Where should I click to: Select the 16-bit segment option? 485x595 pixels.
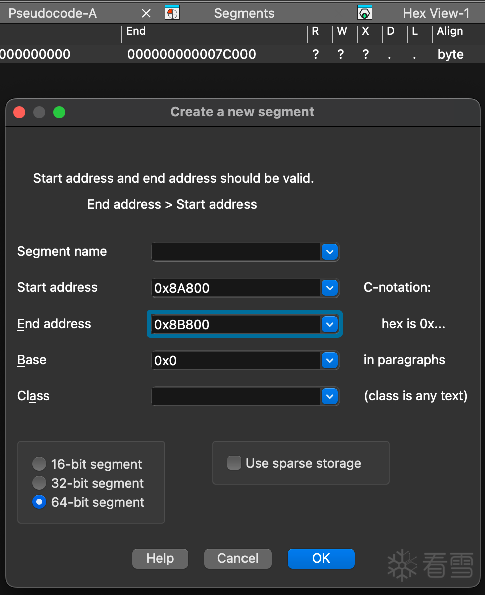[x=39, y=464]
